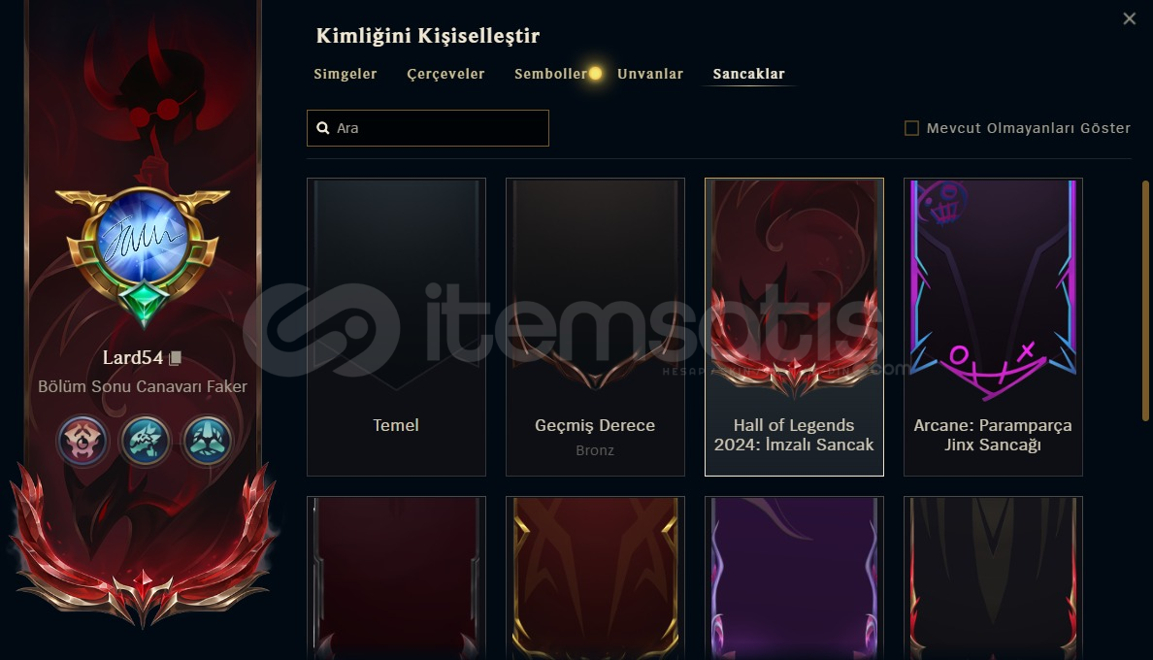1153x660 pixels.
Task: Choose the Temel banner
Action: pos(396,327)
